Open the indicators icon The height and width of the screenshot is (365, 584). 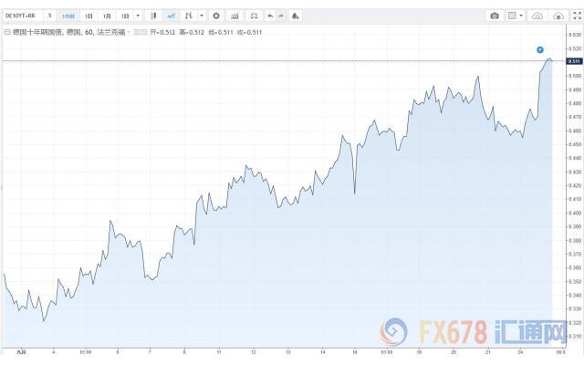(235, 16)
